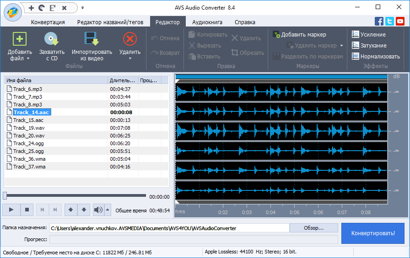Select Track_6.mp3 in the file list
The image size is (410, 258).
pyautogui.click(x=86, y=89)
